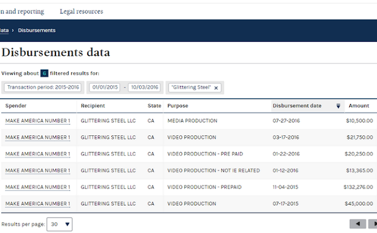Click the Purpose column header
This screenshot has width=377, height=233.
pyautogui.click(x=178, y=106)
